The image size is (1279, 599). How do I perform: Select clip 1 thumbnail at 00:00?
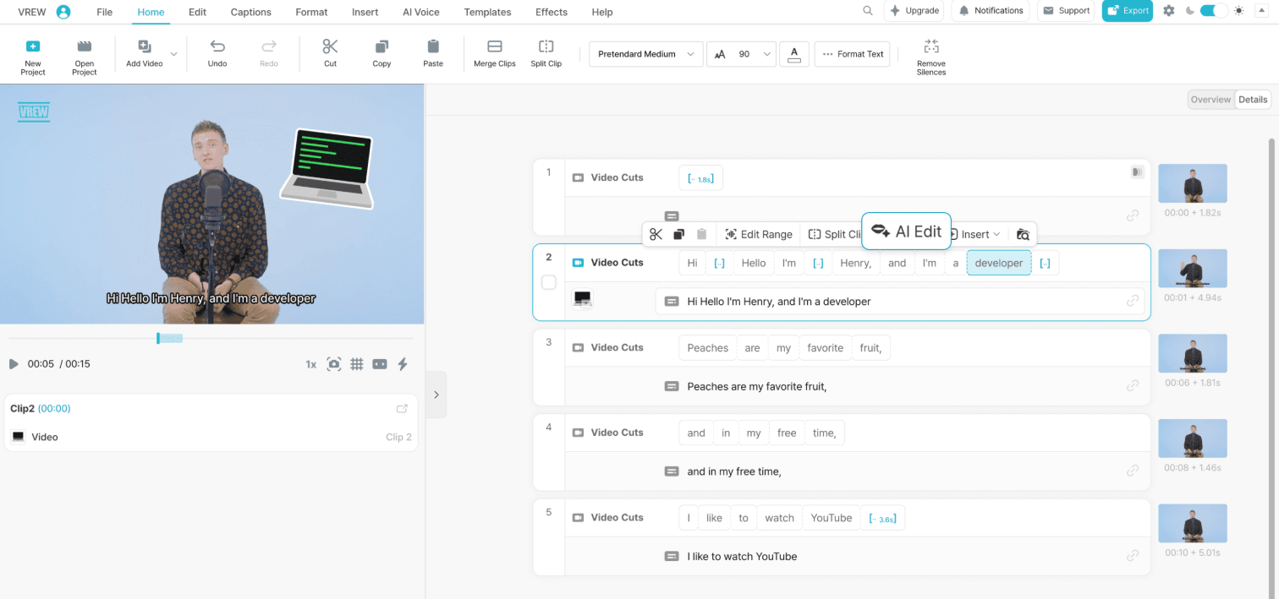tap(1193, 183)
